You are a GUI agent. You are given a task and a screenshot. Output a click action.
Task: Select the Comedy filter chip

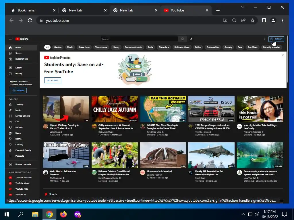[228, 47]
